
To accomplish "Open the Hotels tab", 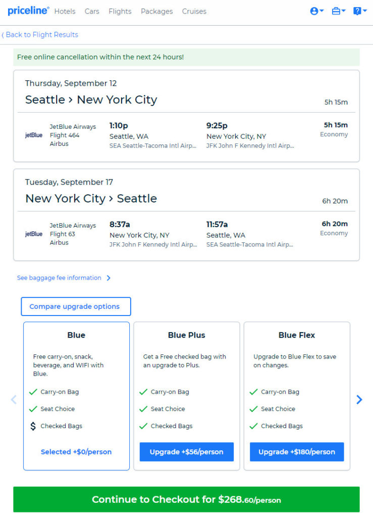I will [65, 11].
